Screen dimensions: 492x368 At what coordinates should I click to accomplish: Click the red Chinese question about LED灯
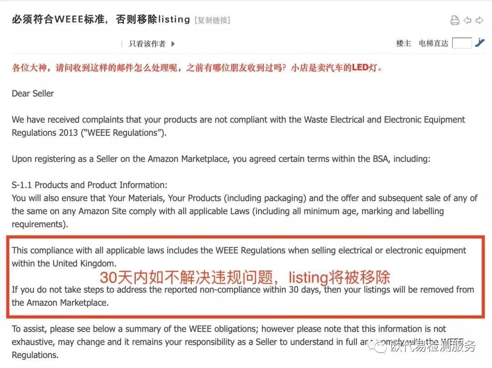point(197,68)
